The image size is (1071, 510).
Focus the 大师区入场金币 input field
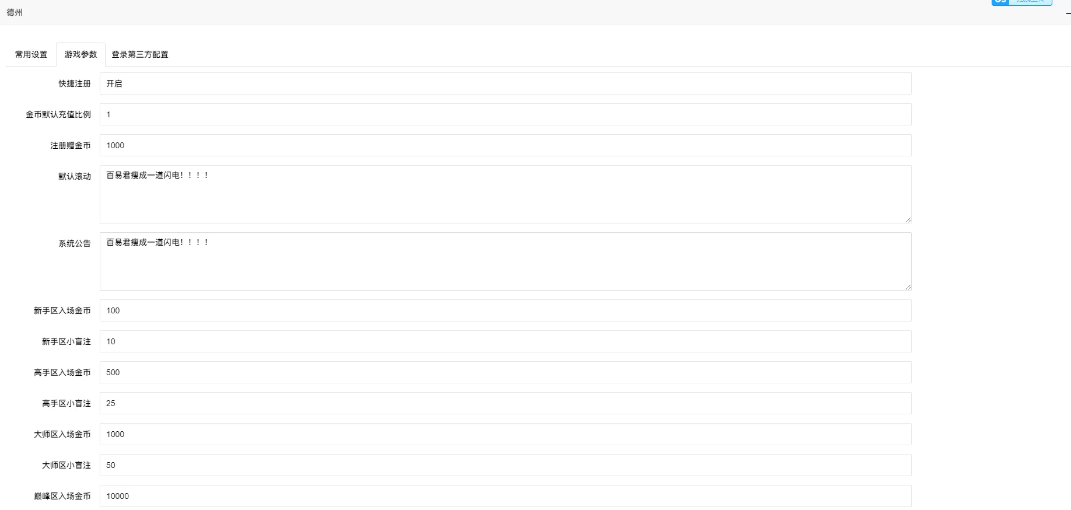pyautogui.click(x=505, y=434)
